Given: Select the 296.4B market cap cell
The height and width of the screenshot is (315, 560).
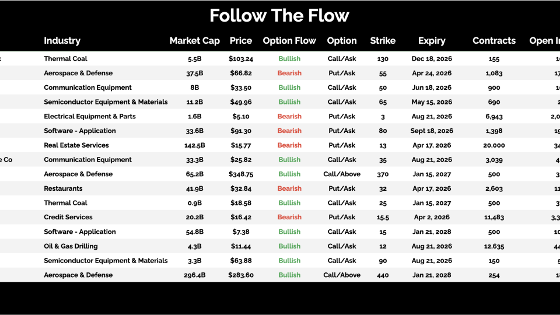Looking at the screenshot, I should (x=194, y=275).
